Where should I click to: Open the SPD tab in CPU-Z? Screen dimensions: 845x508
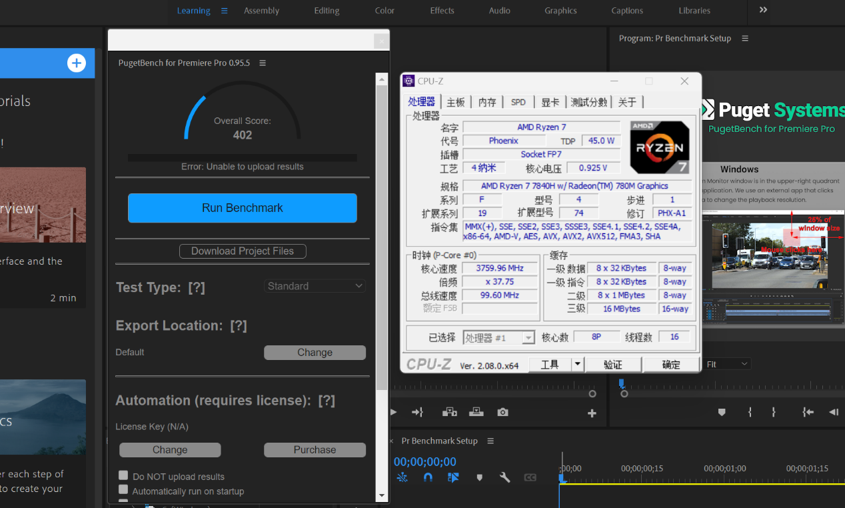click(x=518, y=102)
